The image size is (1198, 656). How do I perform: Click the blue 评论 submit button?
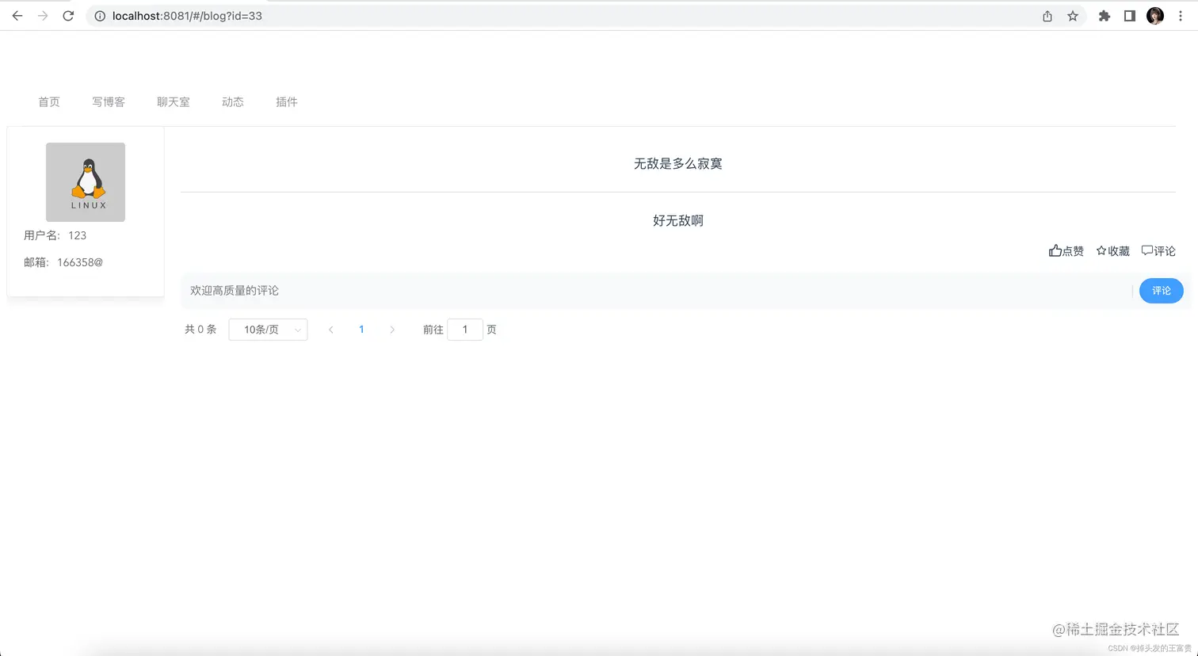pos(1161,291)
